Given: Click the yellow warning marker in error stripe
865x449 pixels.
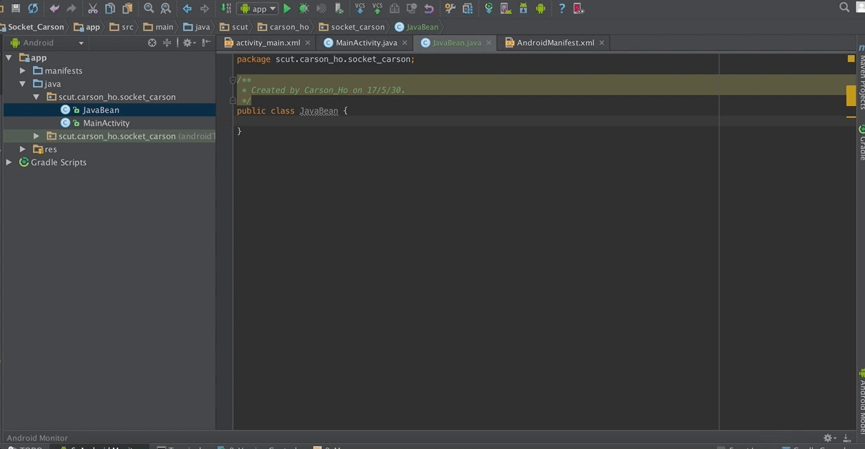Looking at the screenshot, I should (x=851, y=96).
